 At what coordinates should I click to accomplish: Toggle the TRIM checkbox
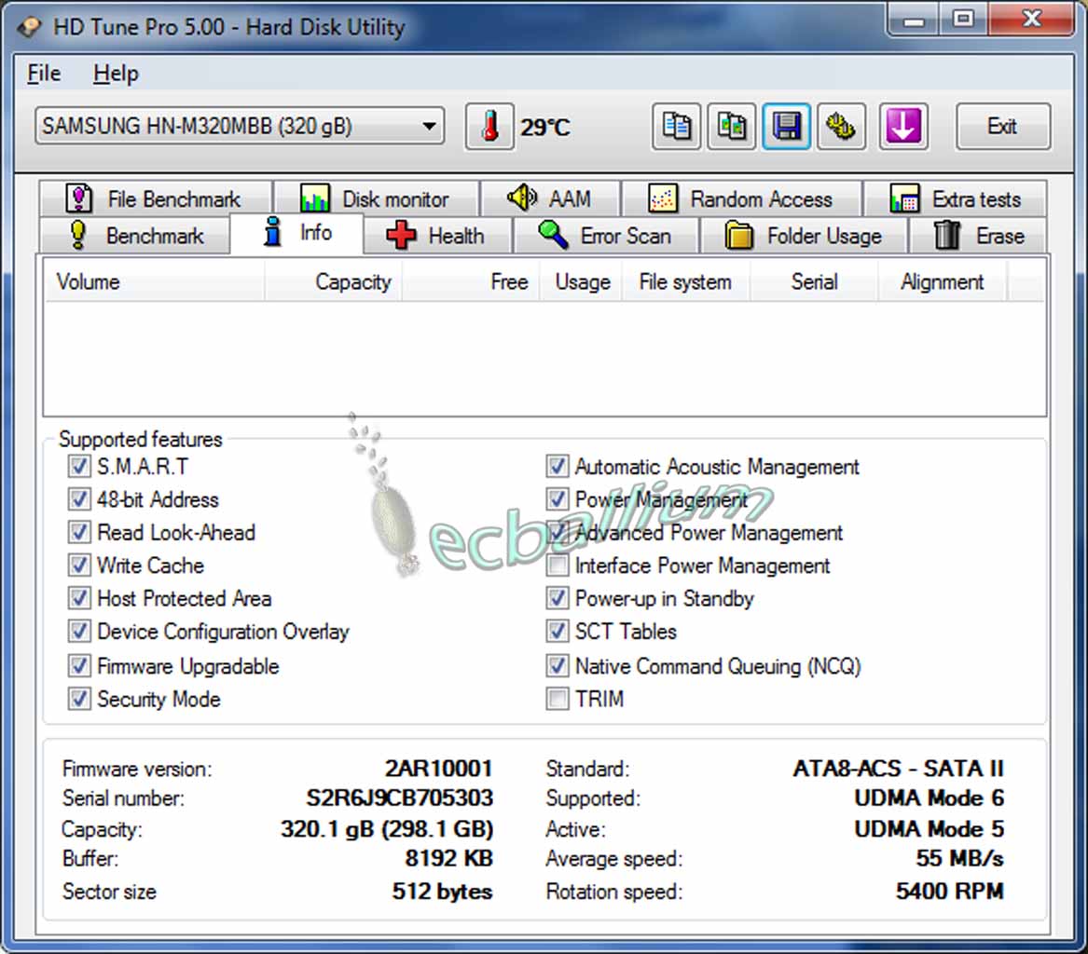click(558, 699)
